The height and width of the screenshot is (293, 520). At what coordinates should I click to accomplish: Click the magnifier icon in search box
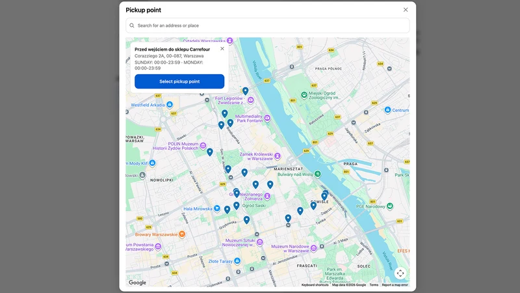tap(132, 25)
